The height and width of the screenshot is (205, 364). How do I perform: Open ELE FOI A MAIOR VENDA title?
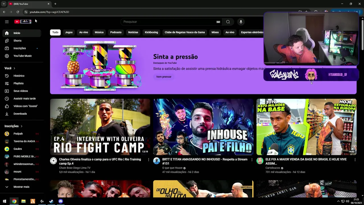click(306, 161)
